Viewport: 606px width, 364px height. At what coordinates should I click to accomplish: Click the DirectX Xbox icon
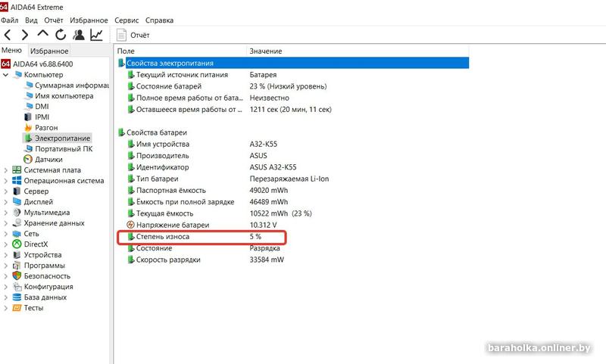[x=17, y=244]
